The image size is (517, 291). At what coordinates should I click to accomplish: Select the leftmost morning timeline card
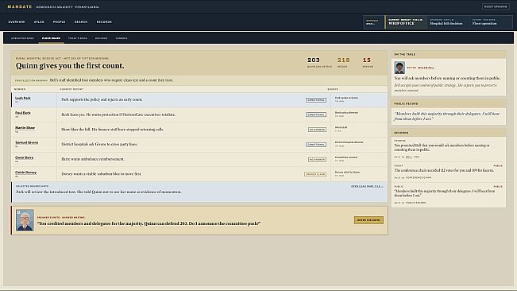373,22
